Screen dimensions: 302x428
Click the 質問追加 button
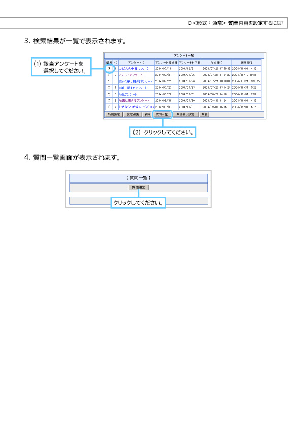tap(139, 187)
